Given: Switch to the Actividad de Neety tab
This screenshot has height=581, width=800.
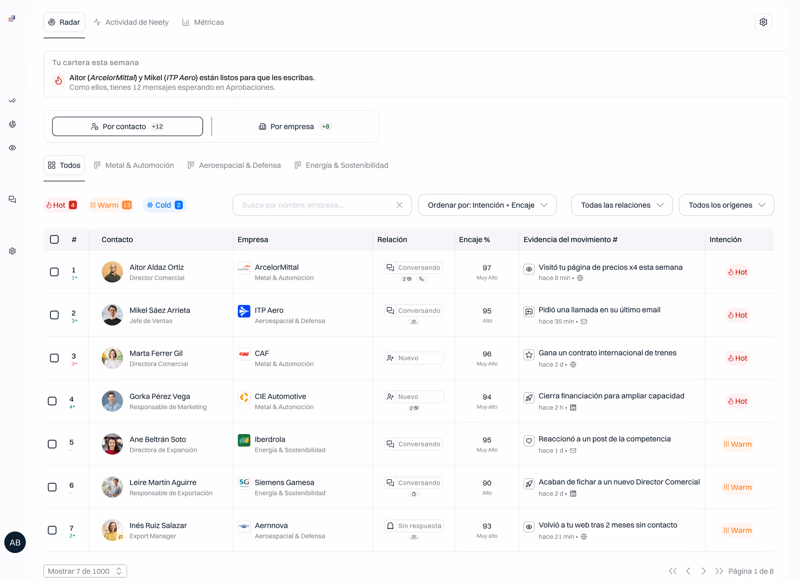Looking at the screenshot, I should click(x=131, y=22).
